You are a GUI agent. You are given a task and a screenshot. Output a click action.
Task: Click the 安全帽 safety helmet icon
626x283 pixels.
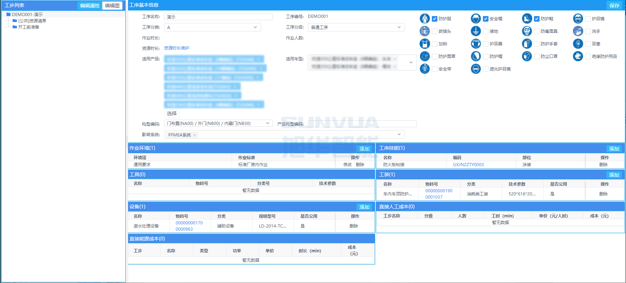tap(476, 18)
